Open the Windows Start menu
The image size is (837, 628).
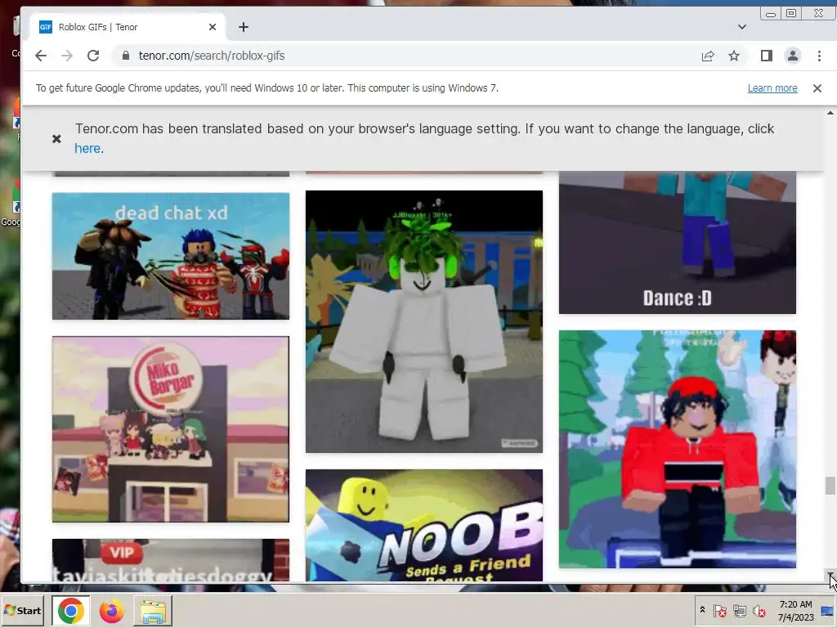[22, 610]
